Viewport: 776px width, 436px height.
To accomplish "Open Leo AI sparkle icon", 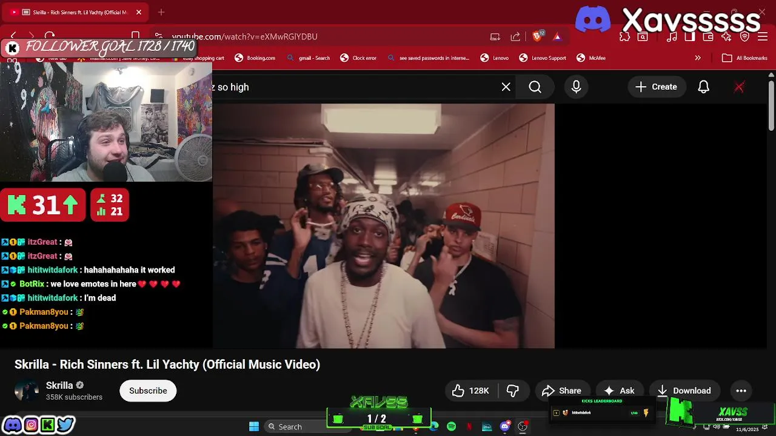I will coord(726,36).
